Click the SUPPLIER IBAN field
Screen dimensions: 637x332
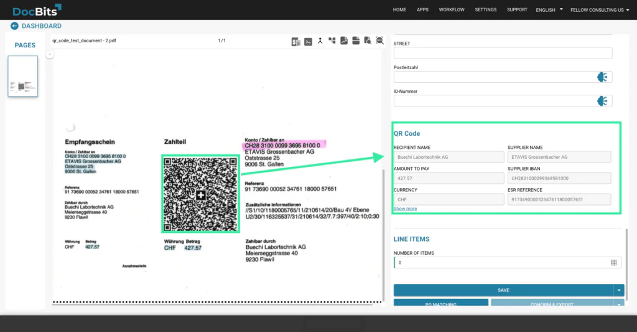point(559,178)
